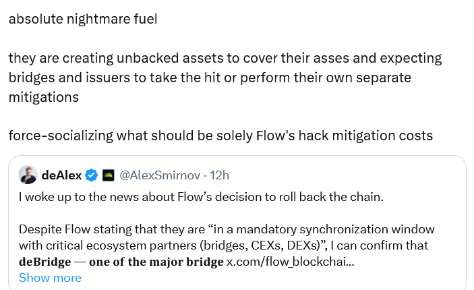Image resolution: width=474 pixels, height=290 pixels.
Task: Click the "force-socializing" sentence
Action: pos(220,136)
